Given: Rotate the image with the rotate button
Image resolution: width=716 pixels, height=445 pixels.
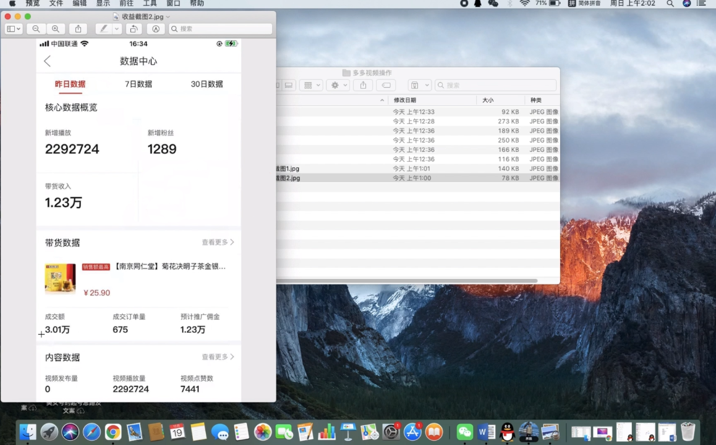Looking at the screenshot, I should click(134, 29).
